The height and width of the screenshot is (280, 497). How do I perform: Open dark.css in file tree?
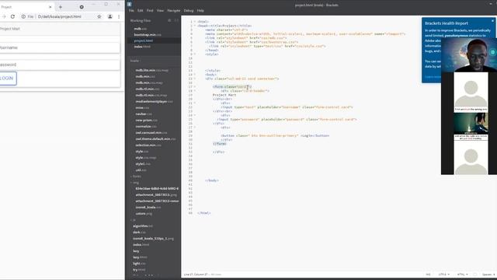pos(139,233)
